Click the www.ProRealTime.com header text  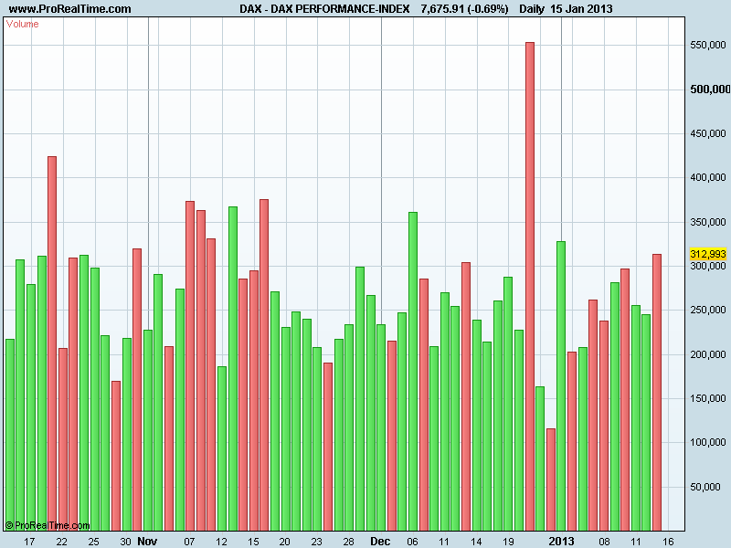(x=70, y=9)
